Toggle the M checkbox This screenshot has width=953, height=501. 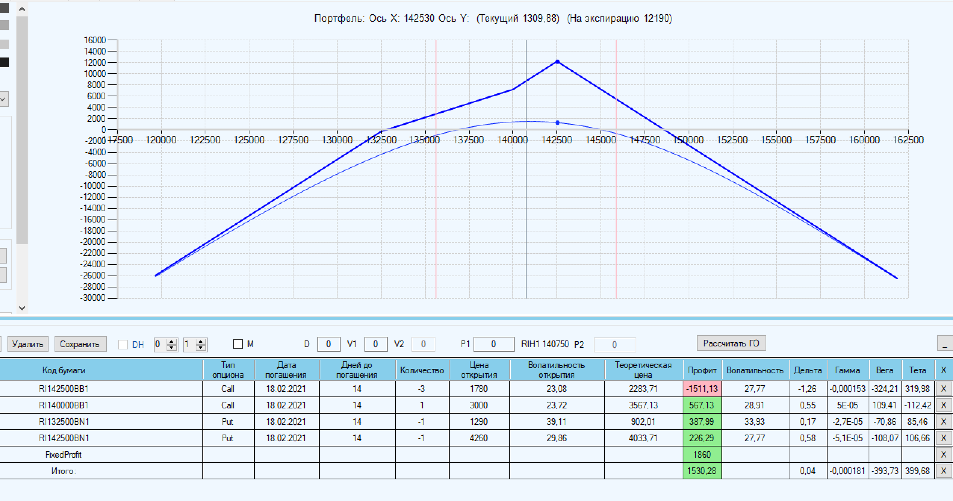click(238, 344)
